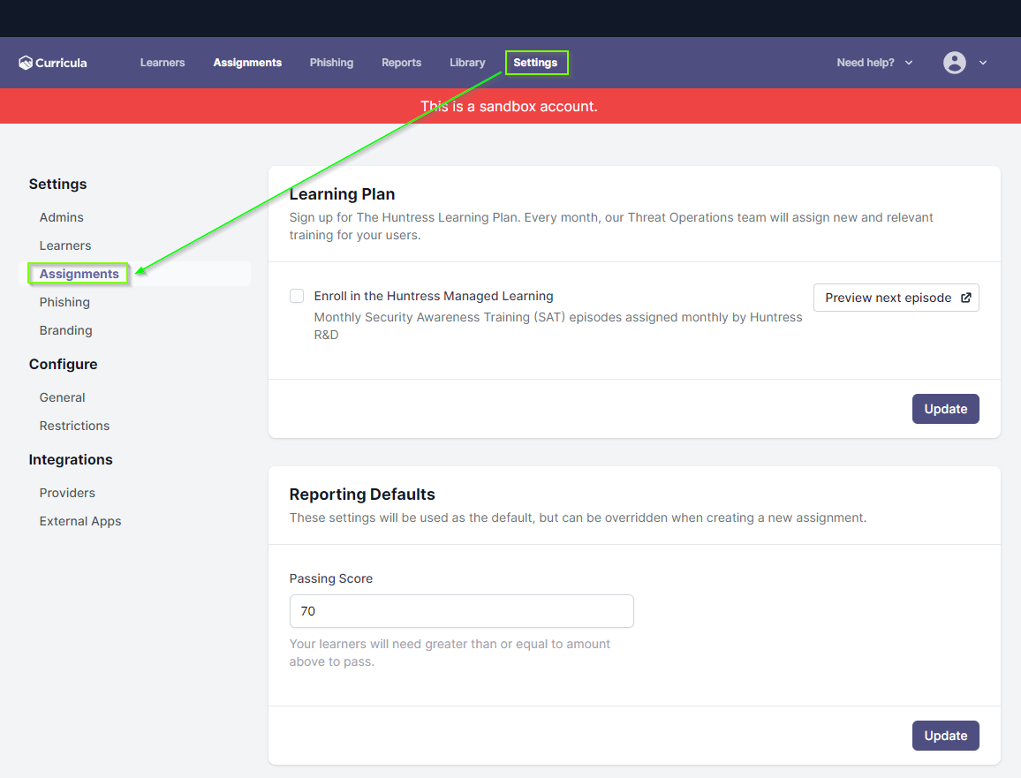Open Learners in the settings sidebar
Viewport: 1021px width, 778px height.
[65, 245]
